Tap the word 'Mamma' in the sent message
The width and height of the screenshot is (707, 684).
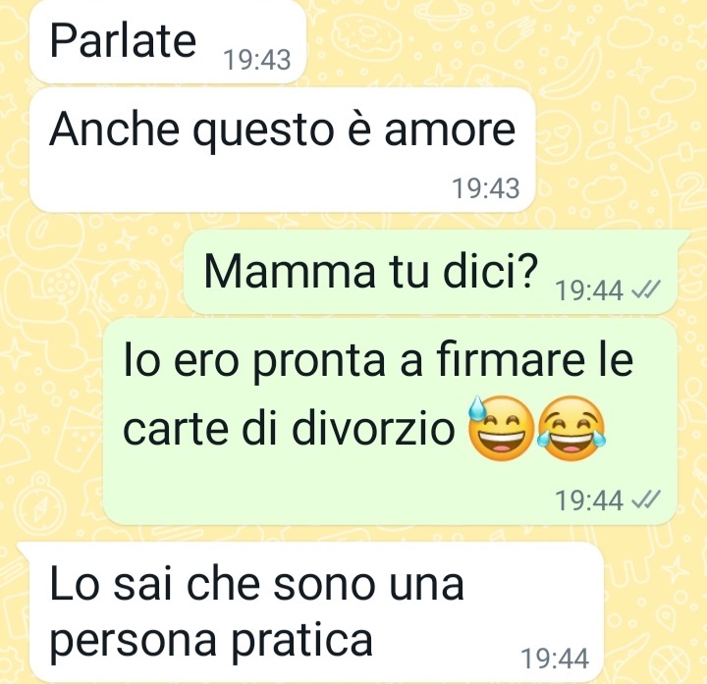click(290, 272)
